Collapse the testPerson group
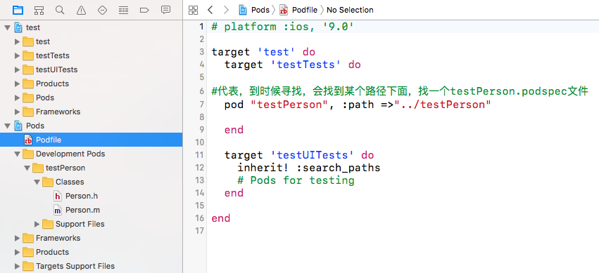 27,168
